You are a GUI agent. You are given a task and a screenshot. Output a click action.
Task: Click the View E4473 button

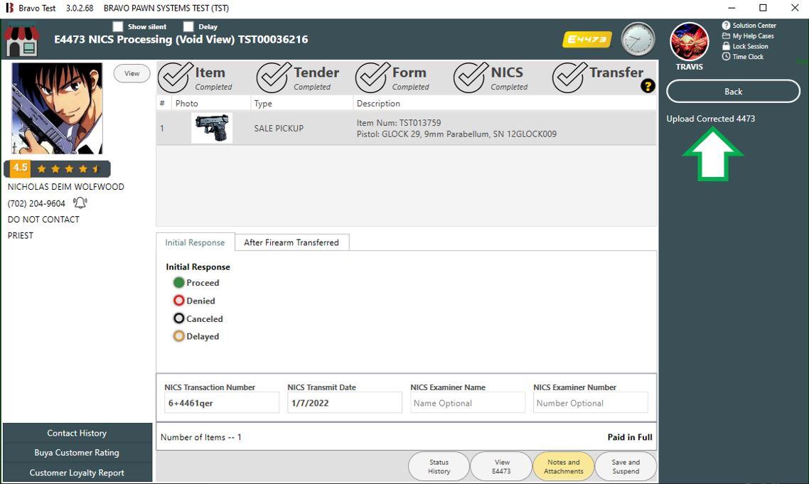pyautogui.click(x=501, y=466)
